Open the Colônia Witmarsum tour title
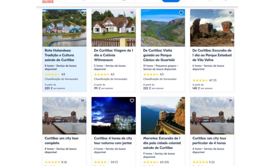Screen dimensions: 274x166 (x=113, y=55)
